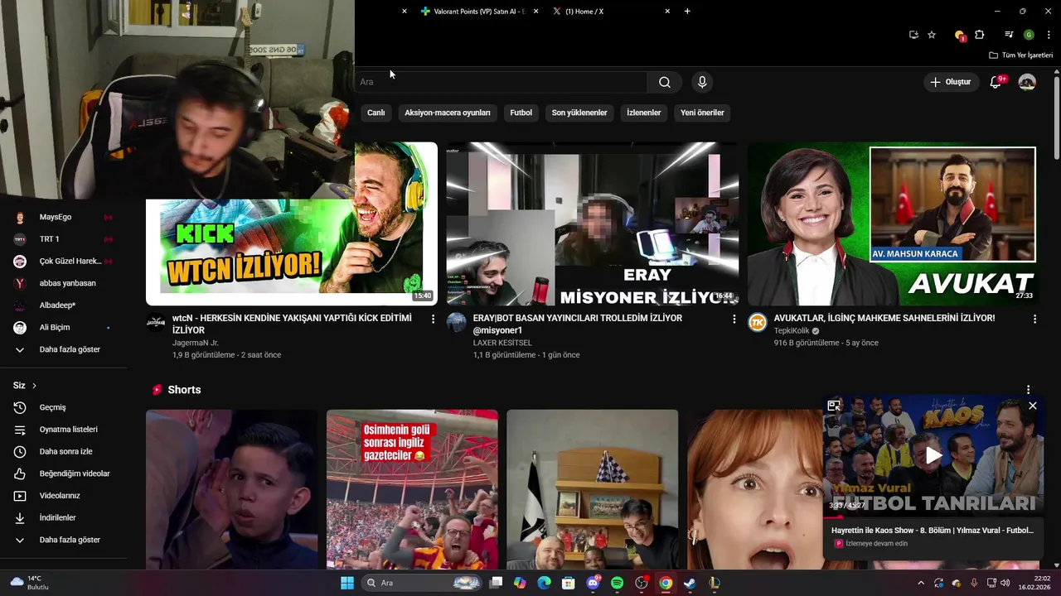Open Chrome extensions puzzle icon
1061x596 pixels.
[x=980, y=35]
